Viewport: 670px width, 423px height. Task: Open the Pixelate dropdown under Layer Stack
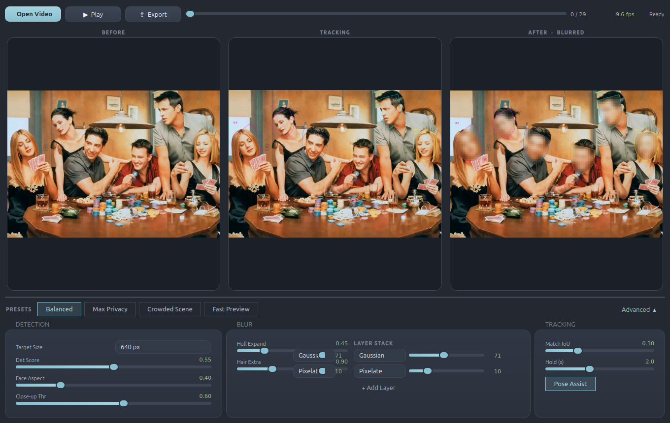click(379, 371)
